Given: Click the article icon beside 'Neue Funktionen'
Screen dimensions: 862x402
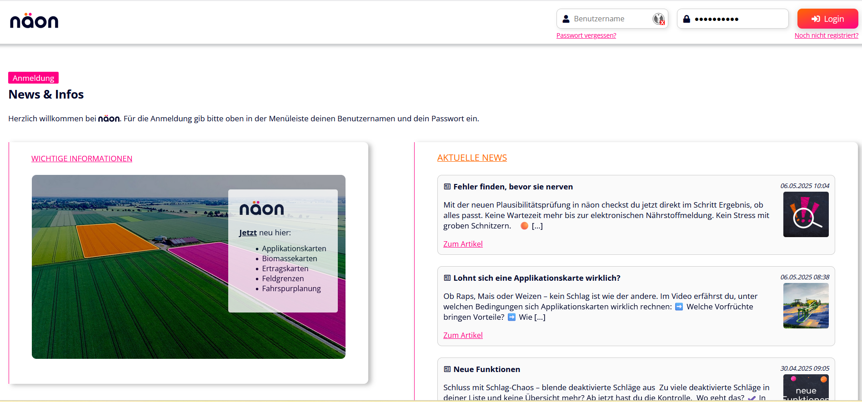Looking at the screenshot, I should pos(447,369).
